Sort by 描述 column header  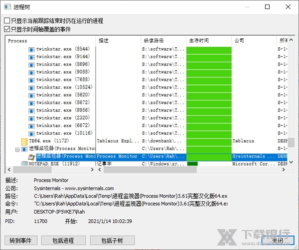(118, 41)
